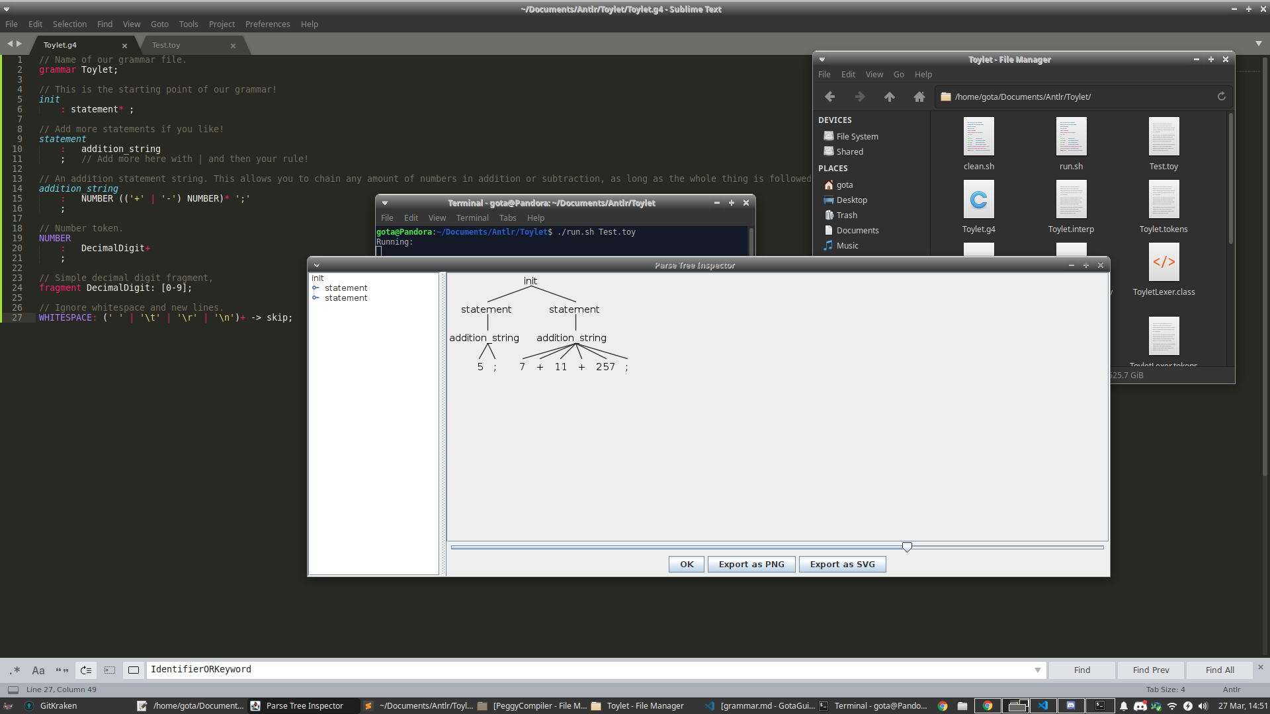Open Documents in sidebar places
The height and width of the screenshot is (714, 1270).
click(857, 230)
